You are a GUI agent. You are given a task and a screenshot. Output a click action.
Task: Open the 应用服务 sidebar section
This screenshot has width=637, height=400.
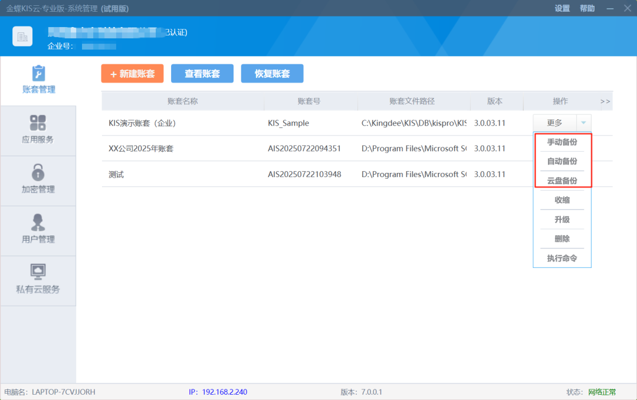point(38,130)
